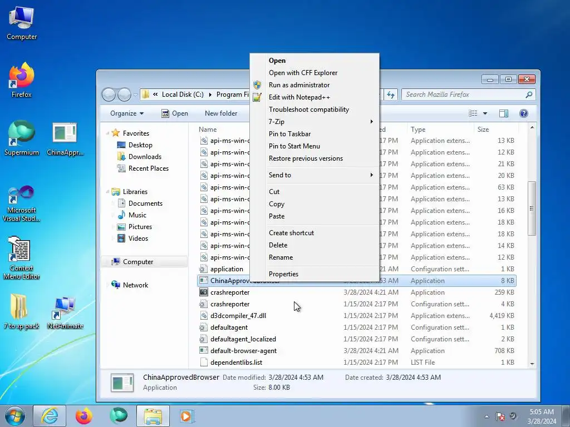Image resolution: width=570 pixels, height=427 pixels.
Task: Click the Explorer Back navigation button
Action: (x=109, y=95)
